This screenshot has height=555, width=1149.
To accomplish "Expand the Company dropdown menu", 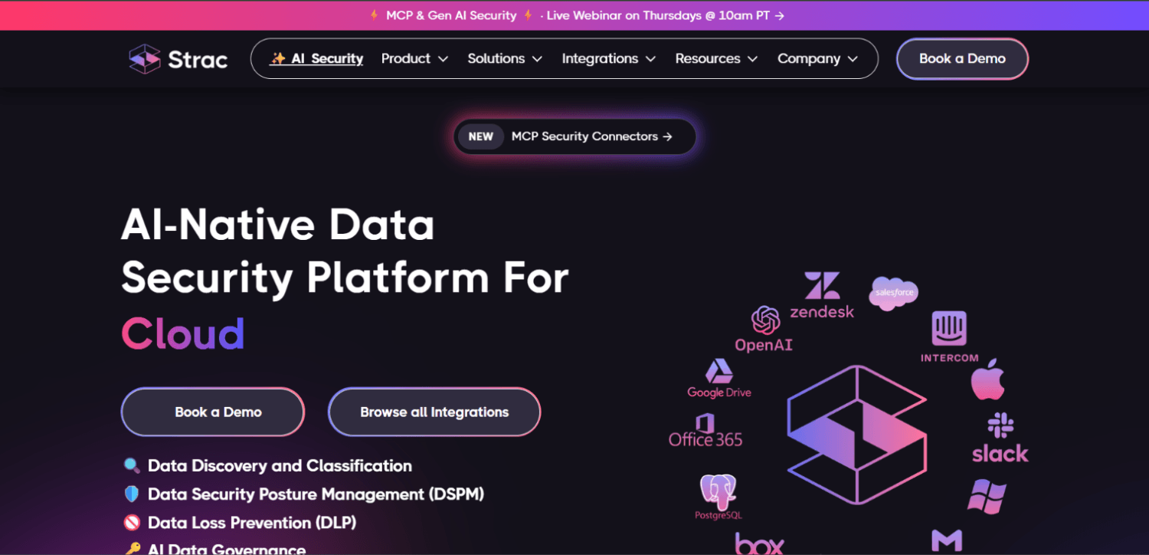I will click(817, 58).
